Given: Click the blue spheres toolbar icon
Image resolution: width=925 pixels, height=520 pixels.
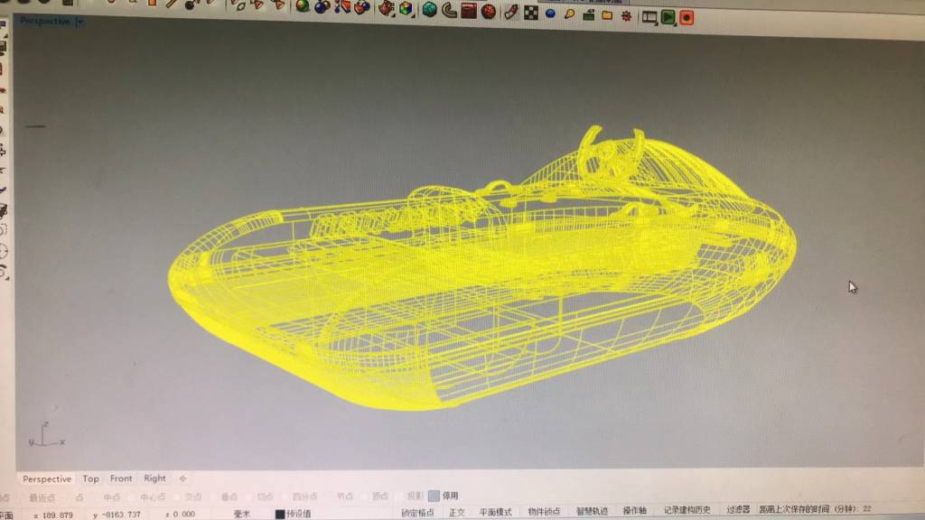Looking at the screenshot, I should click(322, 7).
